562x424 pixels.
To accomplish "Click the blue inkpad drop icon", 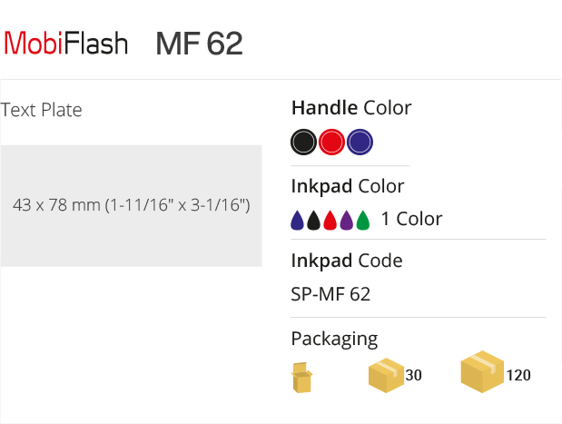I will click(297, 220).
